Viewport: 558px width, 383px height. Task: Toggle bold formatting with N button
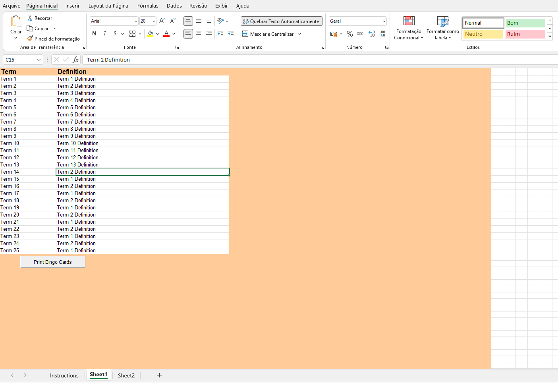click(94, 34)
